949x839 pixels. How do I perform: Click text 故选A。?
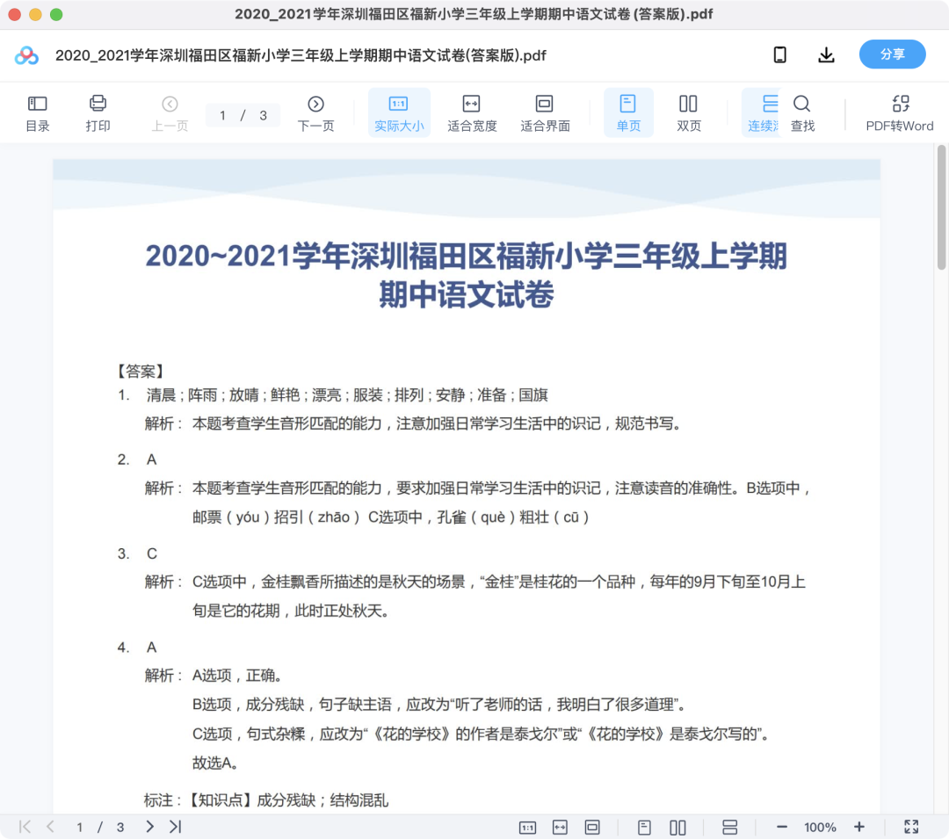(215, 763)
